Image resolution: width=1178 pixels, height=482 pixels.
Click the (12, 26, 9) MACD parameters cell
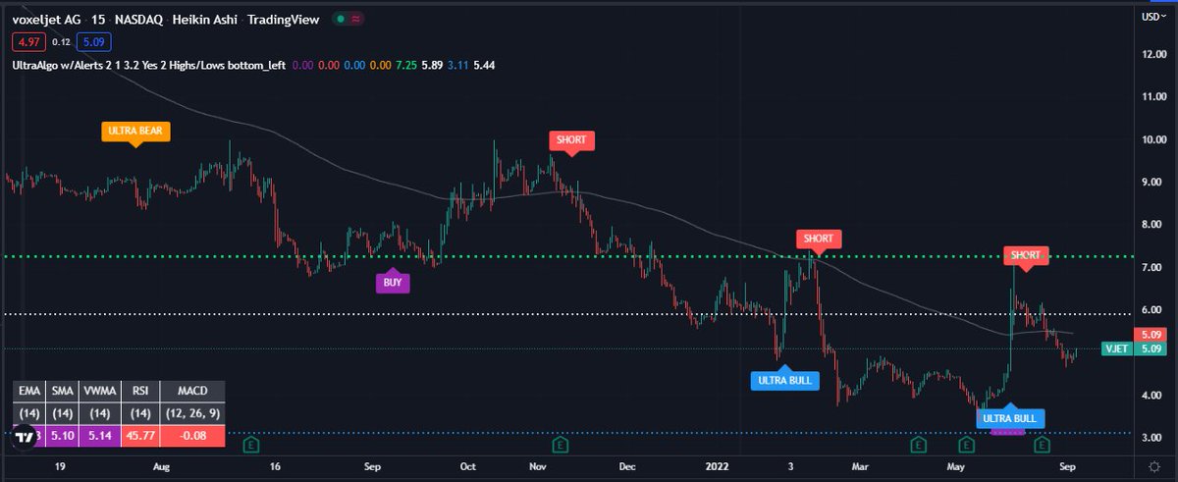[x=193, y=413]
